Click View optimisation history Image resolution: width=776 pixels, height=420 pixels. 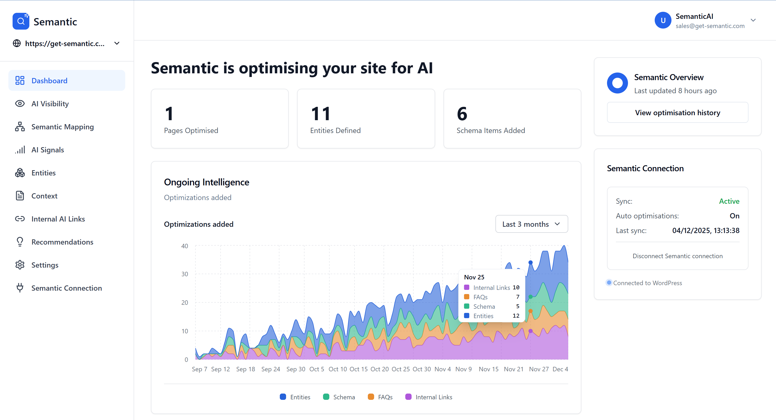(677, 112)
